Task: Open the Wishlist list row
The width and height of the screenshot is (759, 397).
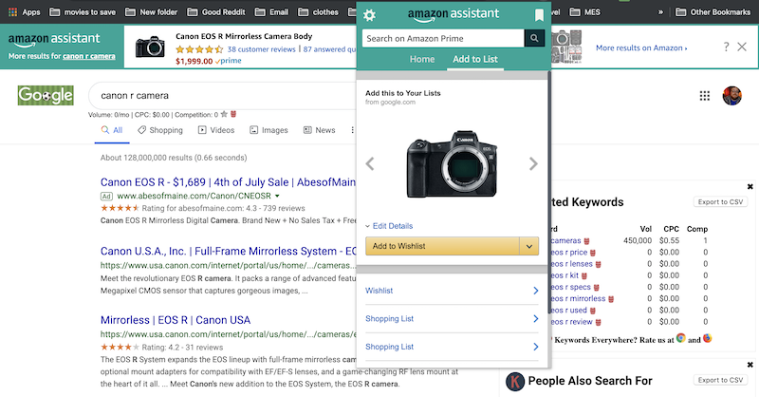Action: click(452, 291)
